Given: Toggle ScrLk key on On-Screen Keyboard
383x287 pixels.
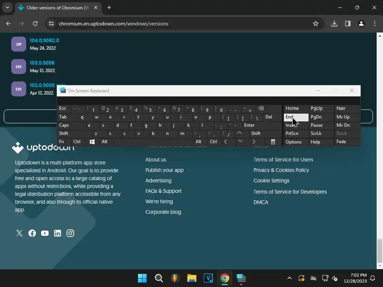Looking at the screenshot, I should (321, 133).
